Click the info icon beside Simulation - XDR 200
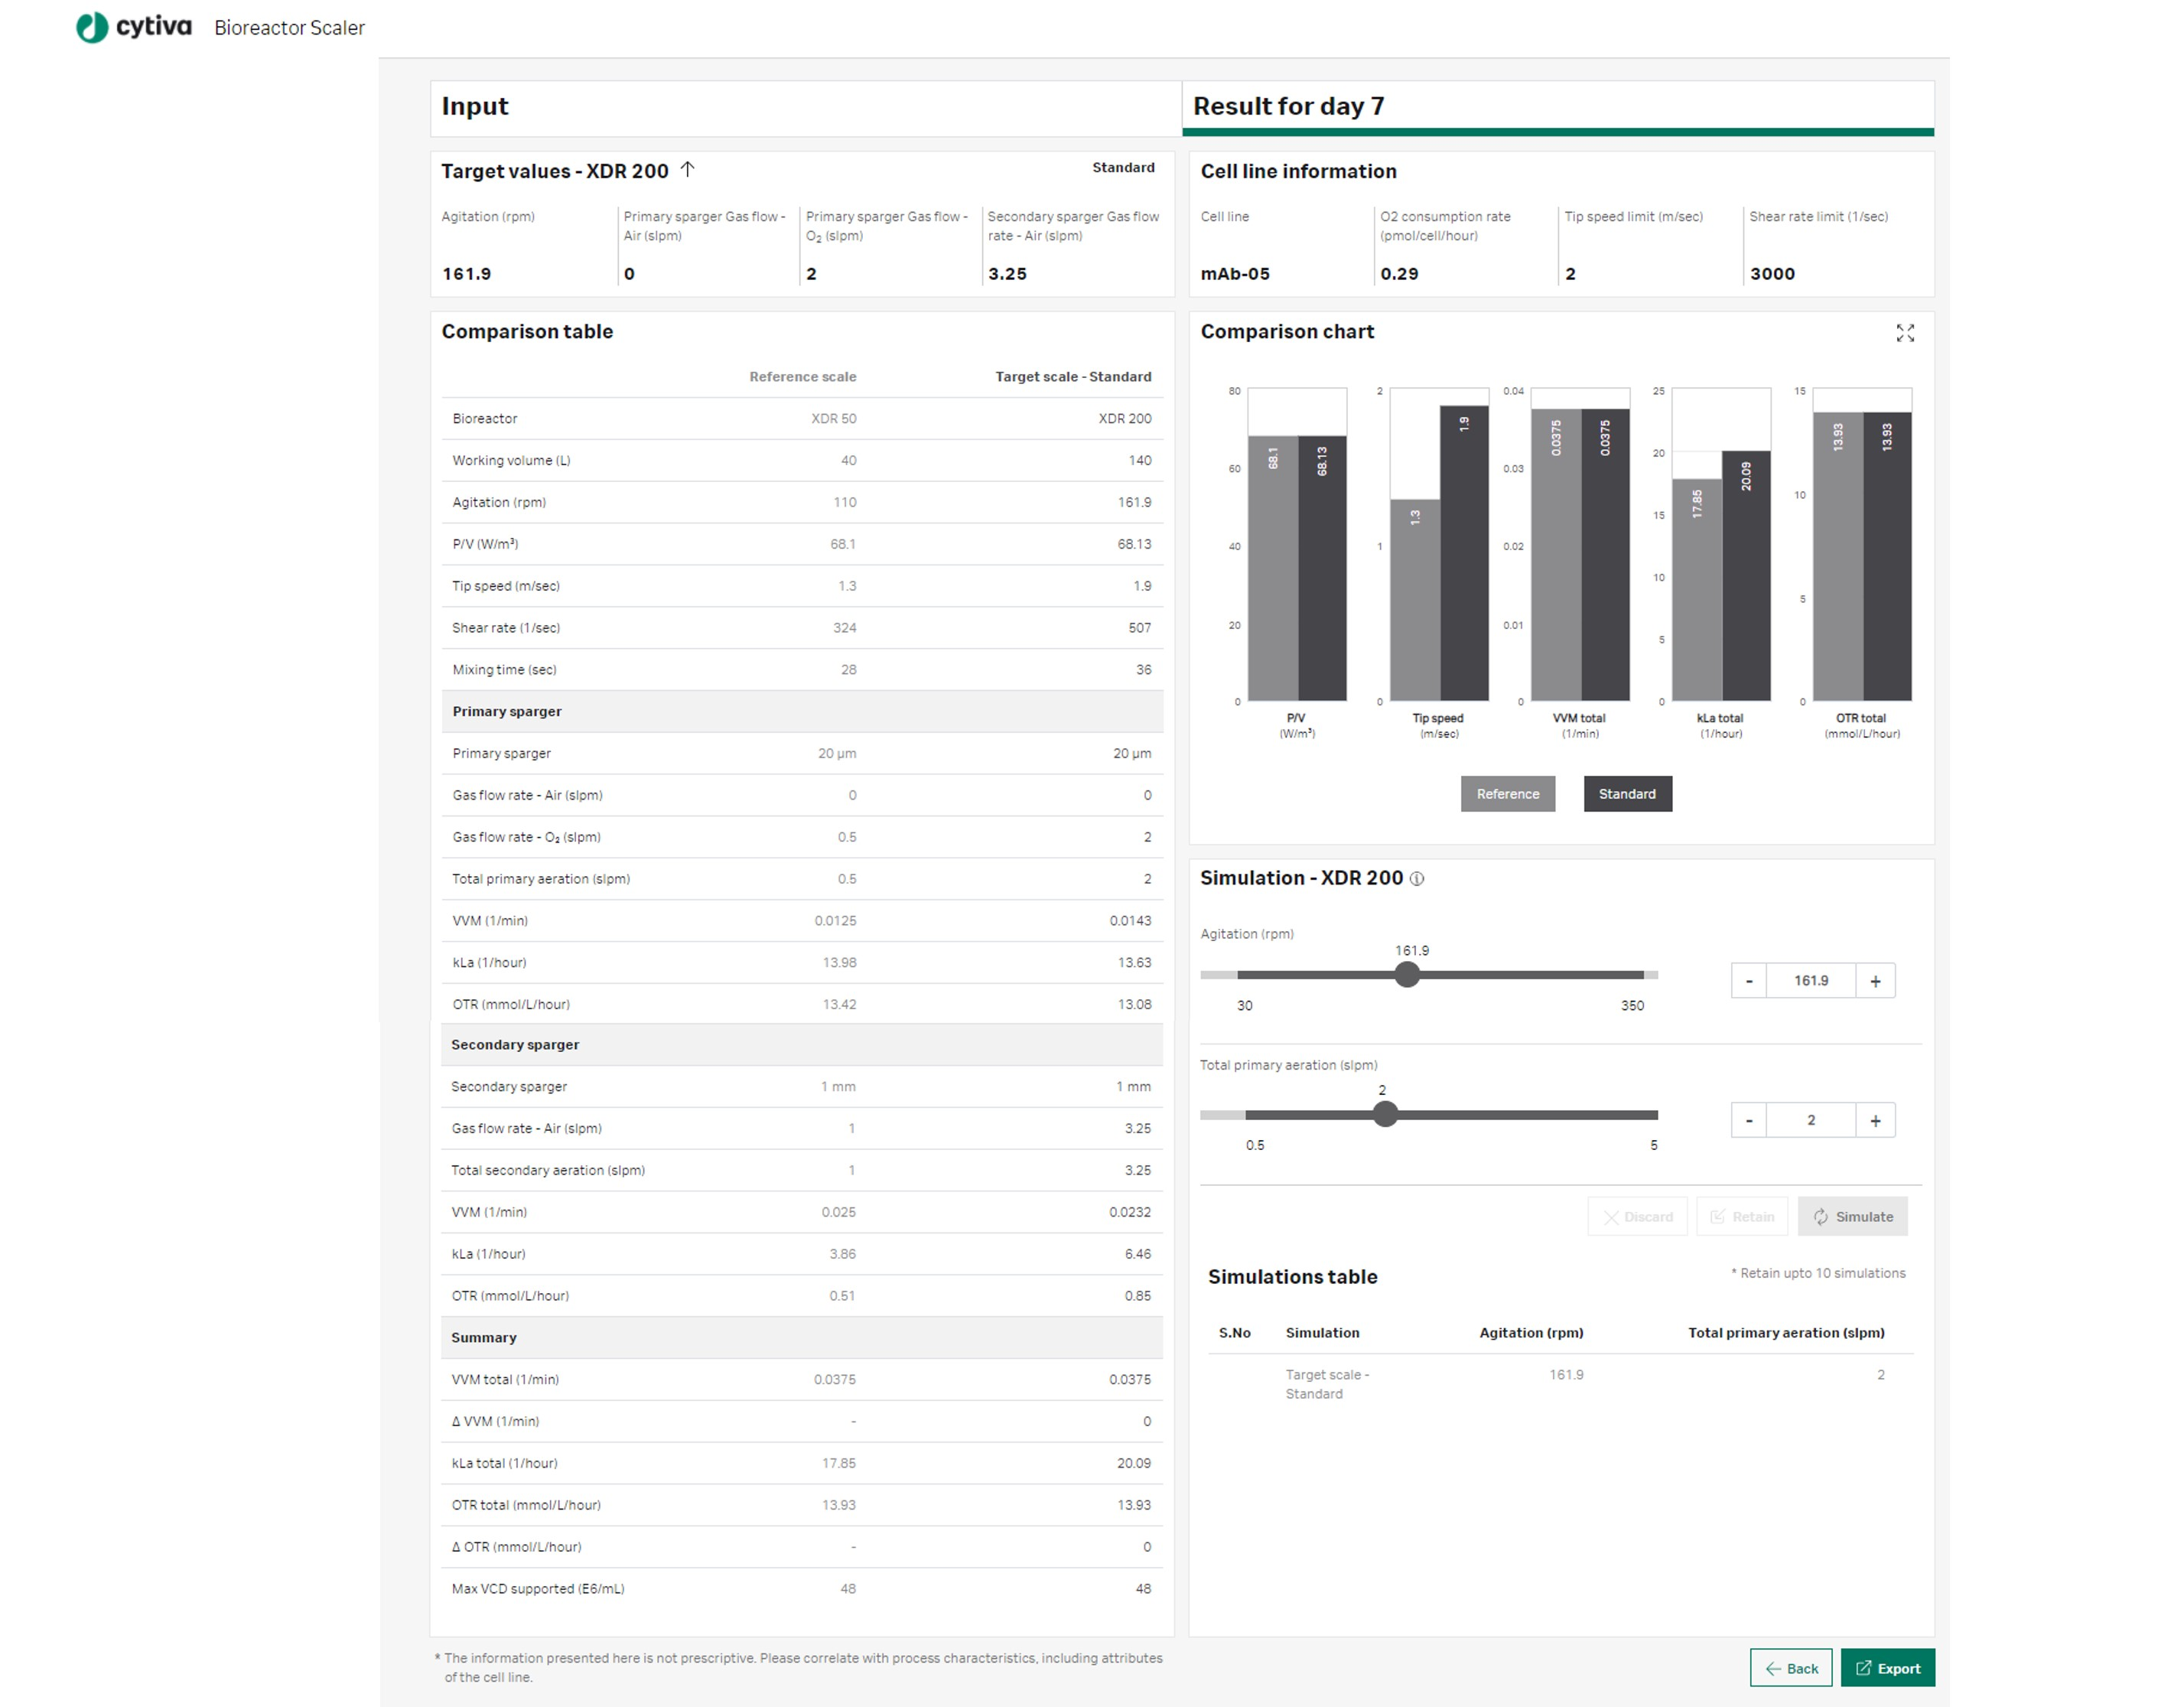This screenshot has height=1707, width=2184. (1416, 878)
